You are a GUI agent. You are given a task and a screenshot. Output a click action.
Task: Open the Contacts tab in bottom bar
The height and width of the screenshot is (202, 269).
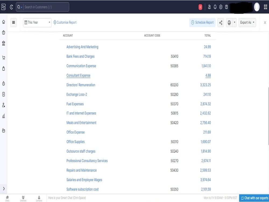(x=39, y=198)
